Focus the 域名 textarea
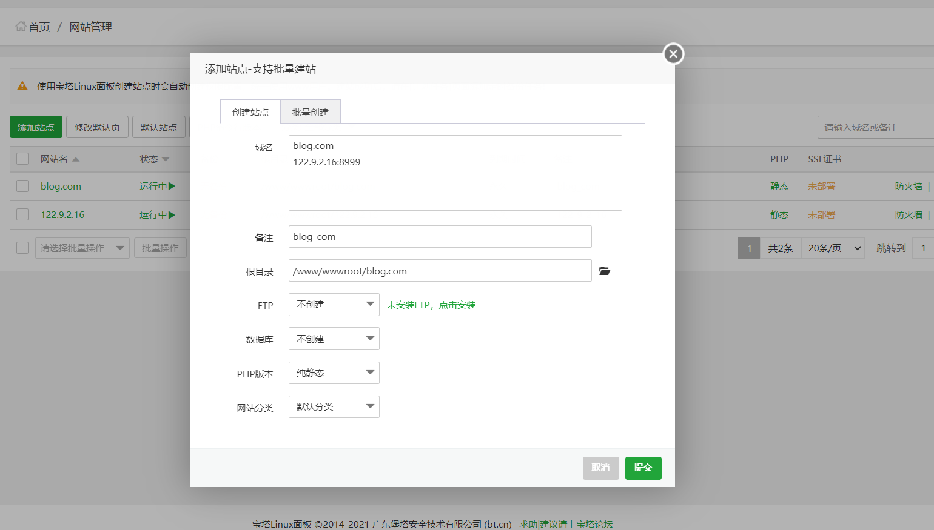Image resolution: width=934 pixels, height=530 pixels. click(455, 173)
